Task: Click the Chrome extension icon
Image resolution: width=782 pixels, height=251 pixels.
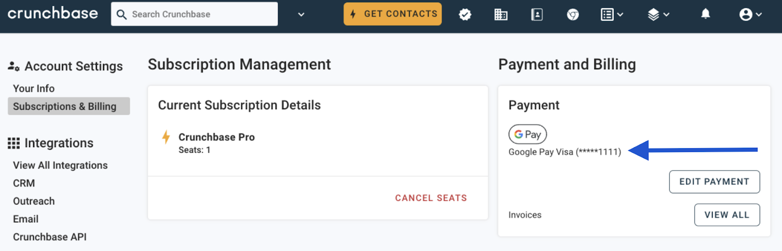Action: pos(573,15)
